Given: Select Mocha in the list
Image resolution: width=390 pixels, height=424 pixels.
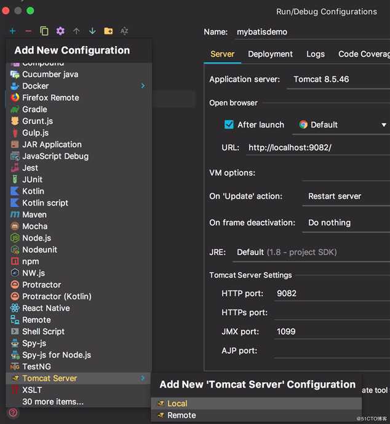Looking at the screenshot, I should coord(78,226).
